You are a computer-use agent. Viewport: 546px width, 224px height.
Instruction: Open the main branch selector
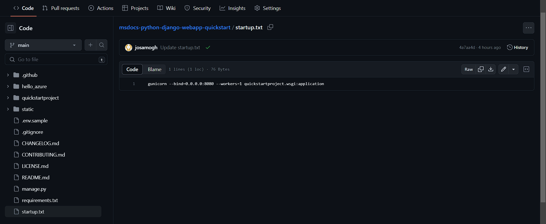click(43, 45)
